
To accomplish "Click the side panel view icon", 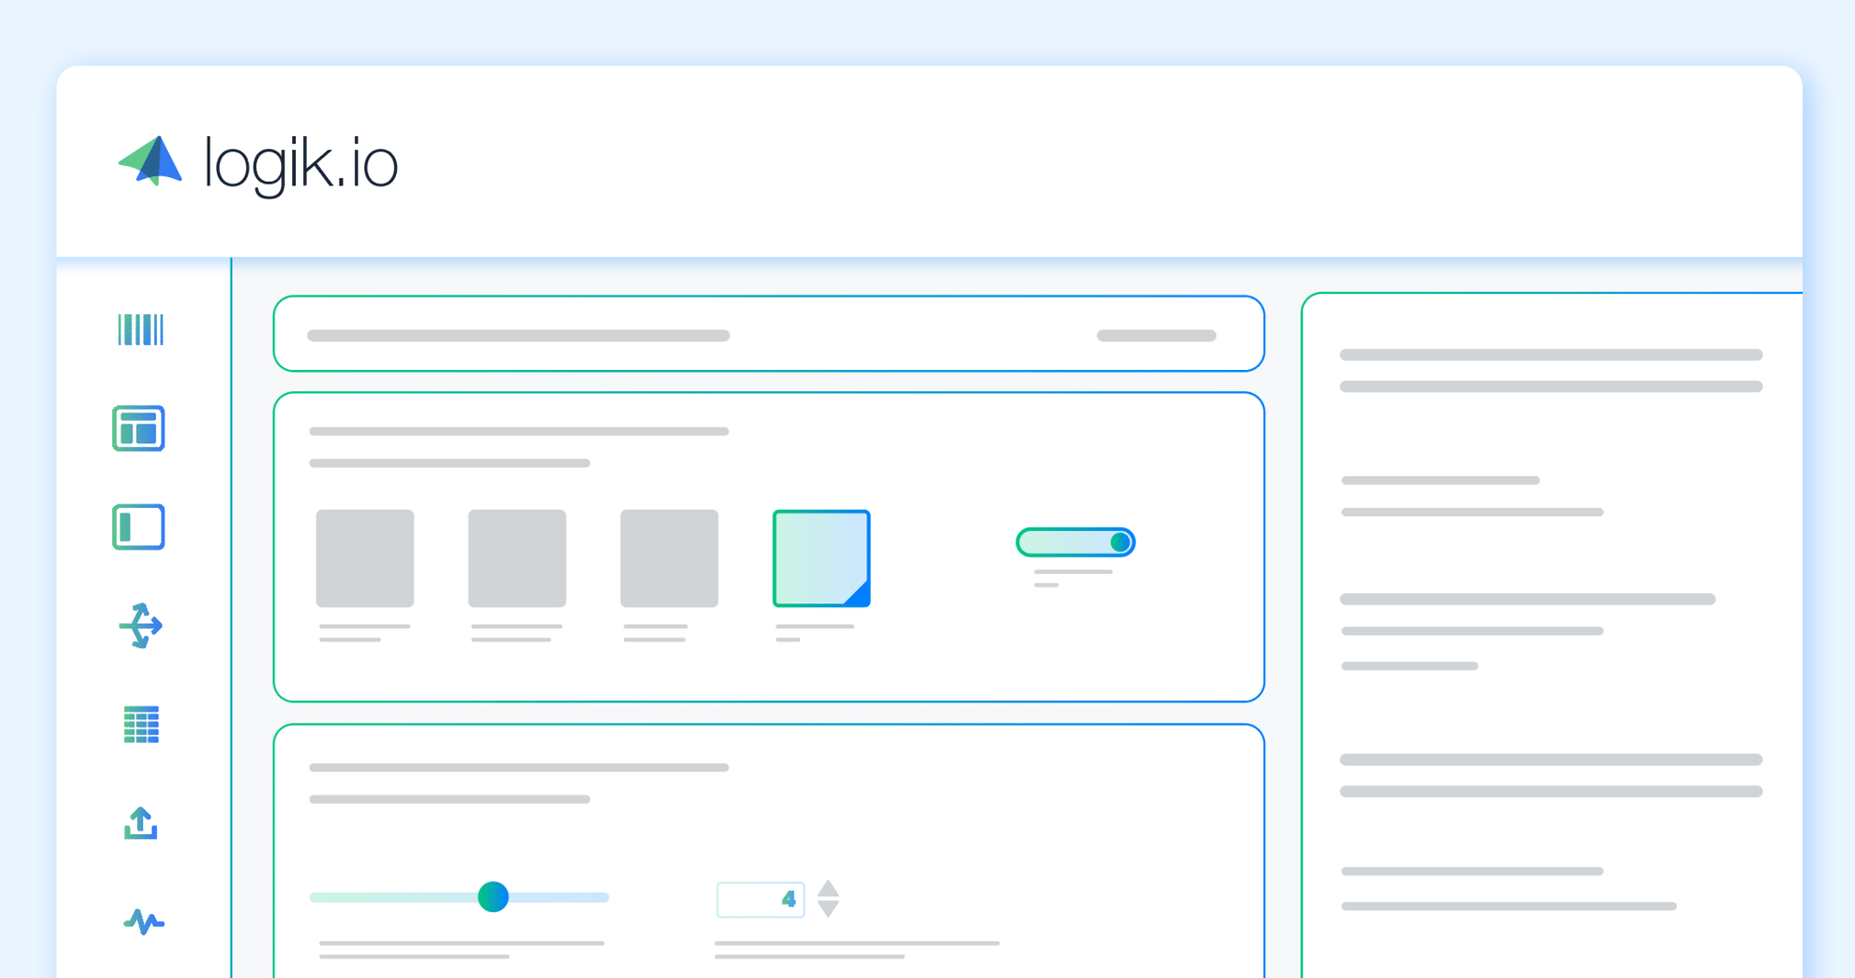I will (x=137, y=526).
